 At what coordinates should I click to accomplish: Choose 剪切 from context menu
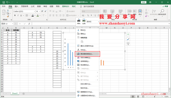coord(88,30)
